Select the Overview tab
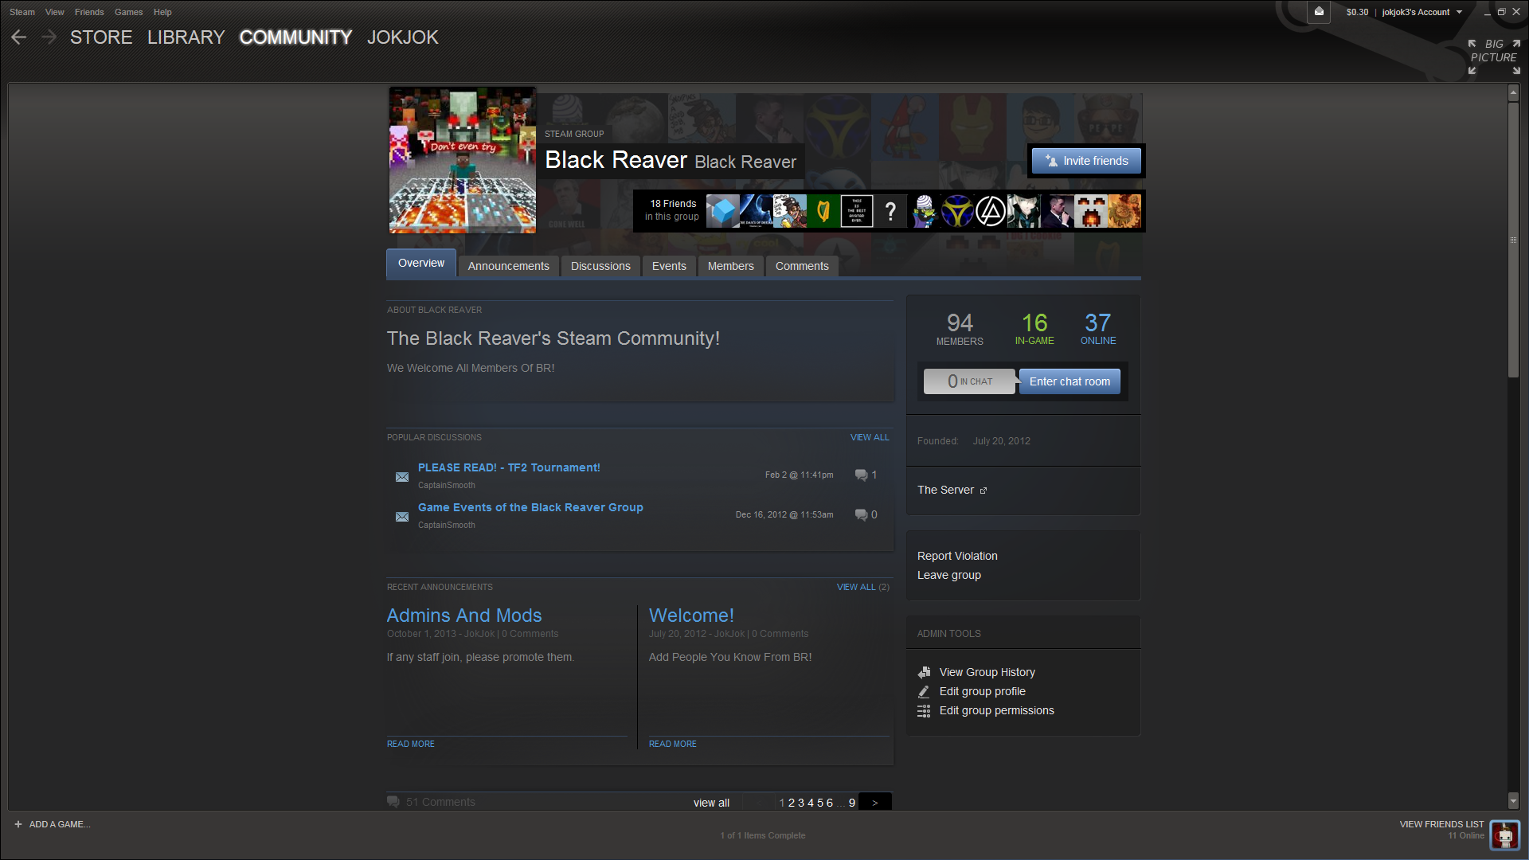This screenshot has width=1529, height=860. click(x=421, y=264)
